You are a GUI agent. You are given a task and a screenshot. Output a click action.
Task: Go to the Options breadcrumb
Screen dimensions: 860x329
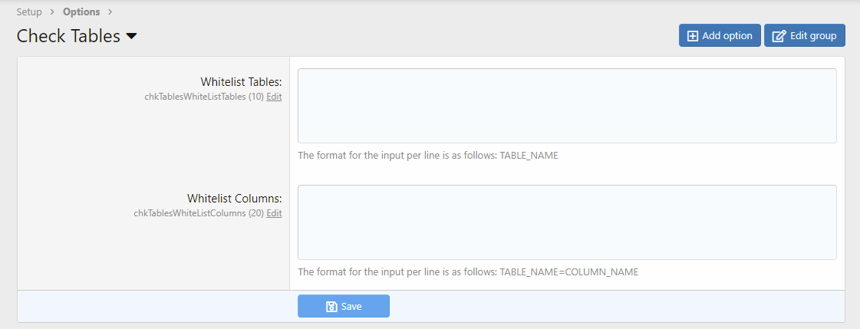click(x=81, y=12)
